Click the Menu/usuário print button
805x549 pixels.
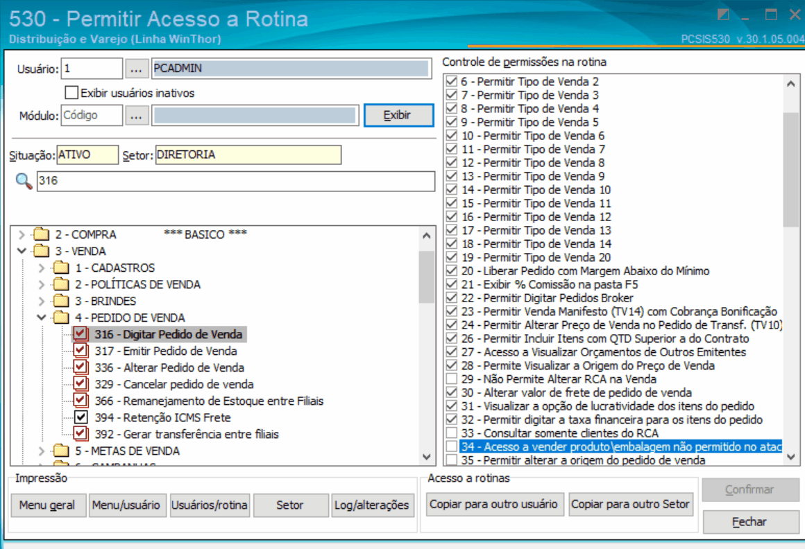126,505
